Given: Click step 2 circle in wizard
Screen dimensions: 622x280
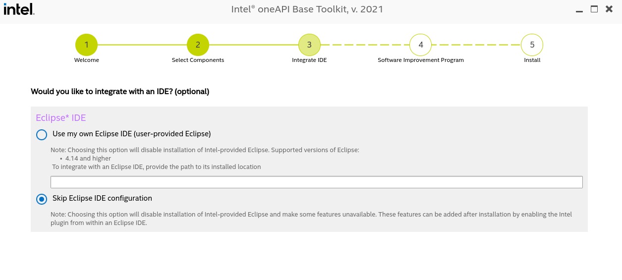Looking at the screenshot, I should point(198,45).
